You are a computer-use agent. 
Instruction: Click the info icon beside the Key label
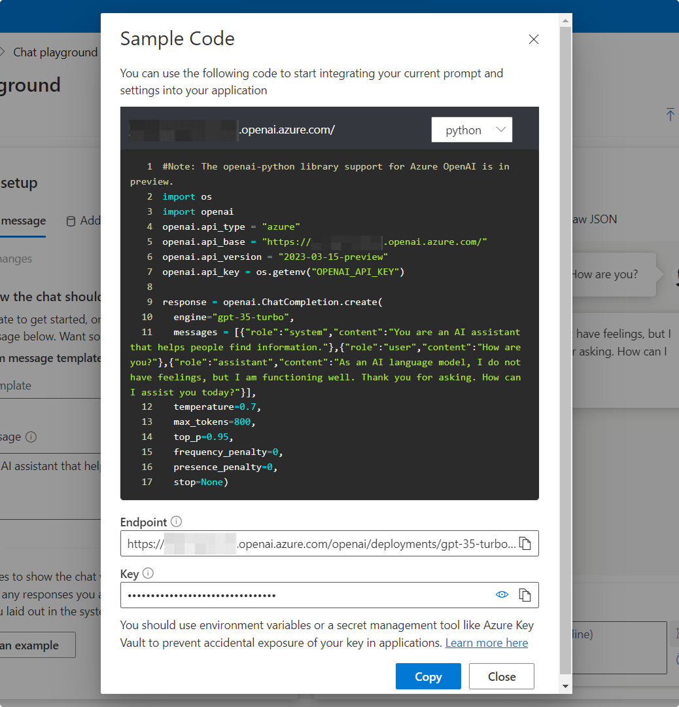pyautogui.click(x=148, y=573)
